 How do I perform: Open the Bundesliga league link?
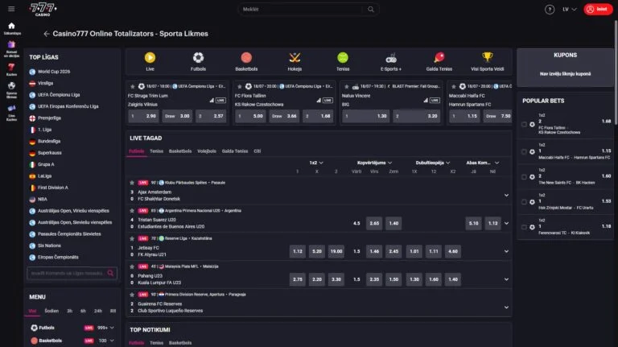[49, 140]
